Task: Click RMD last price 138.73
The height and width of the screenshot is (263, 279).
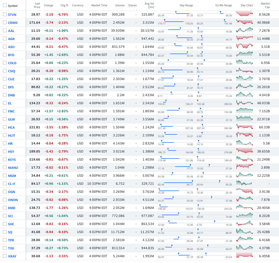Action: click(34, 208)
